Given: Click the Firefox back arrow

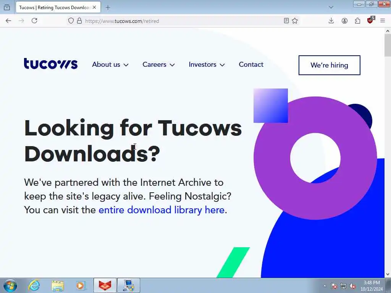Looking at the screenshot, I should click(8, 21).
